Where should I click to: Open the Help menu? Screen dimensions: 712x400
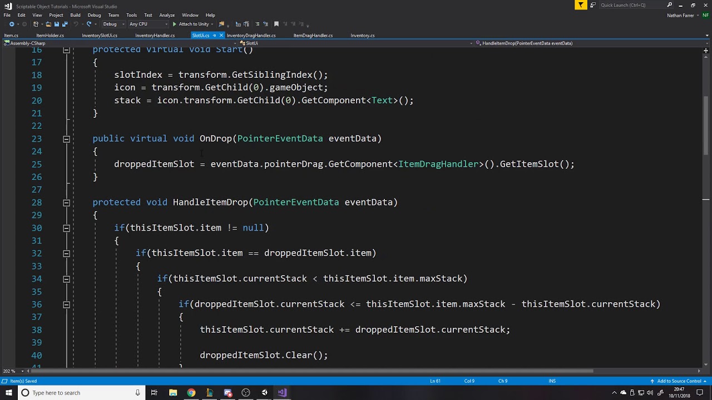click(210, 15)
